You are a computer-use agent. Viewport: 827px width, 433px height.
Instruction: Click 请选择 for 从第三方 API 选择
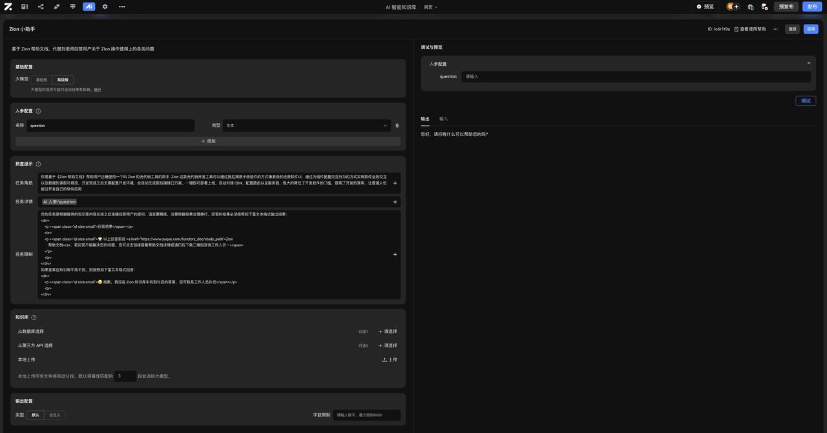(388, 346)
